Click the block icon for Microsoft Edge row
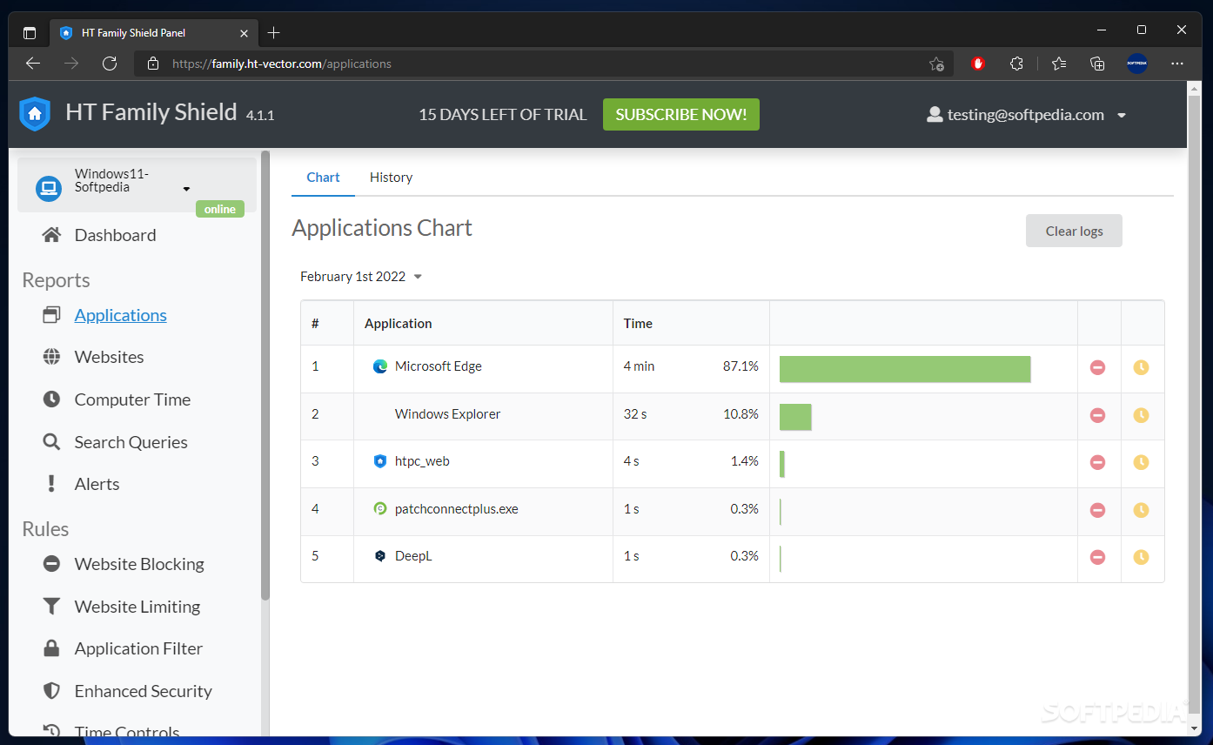 1097,367
